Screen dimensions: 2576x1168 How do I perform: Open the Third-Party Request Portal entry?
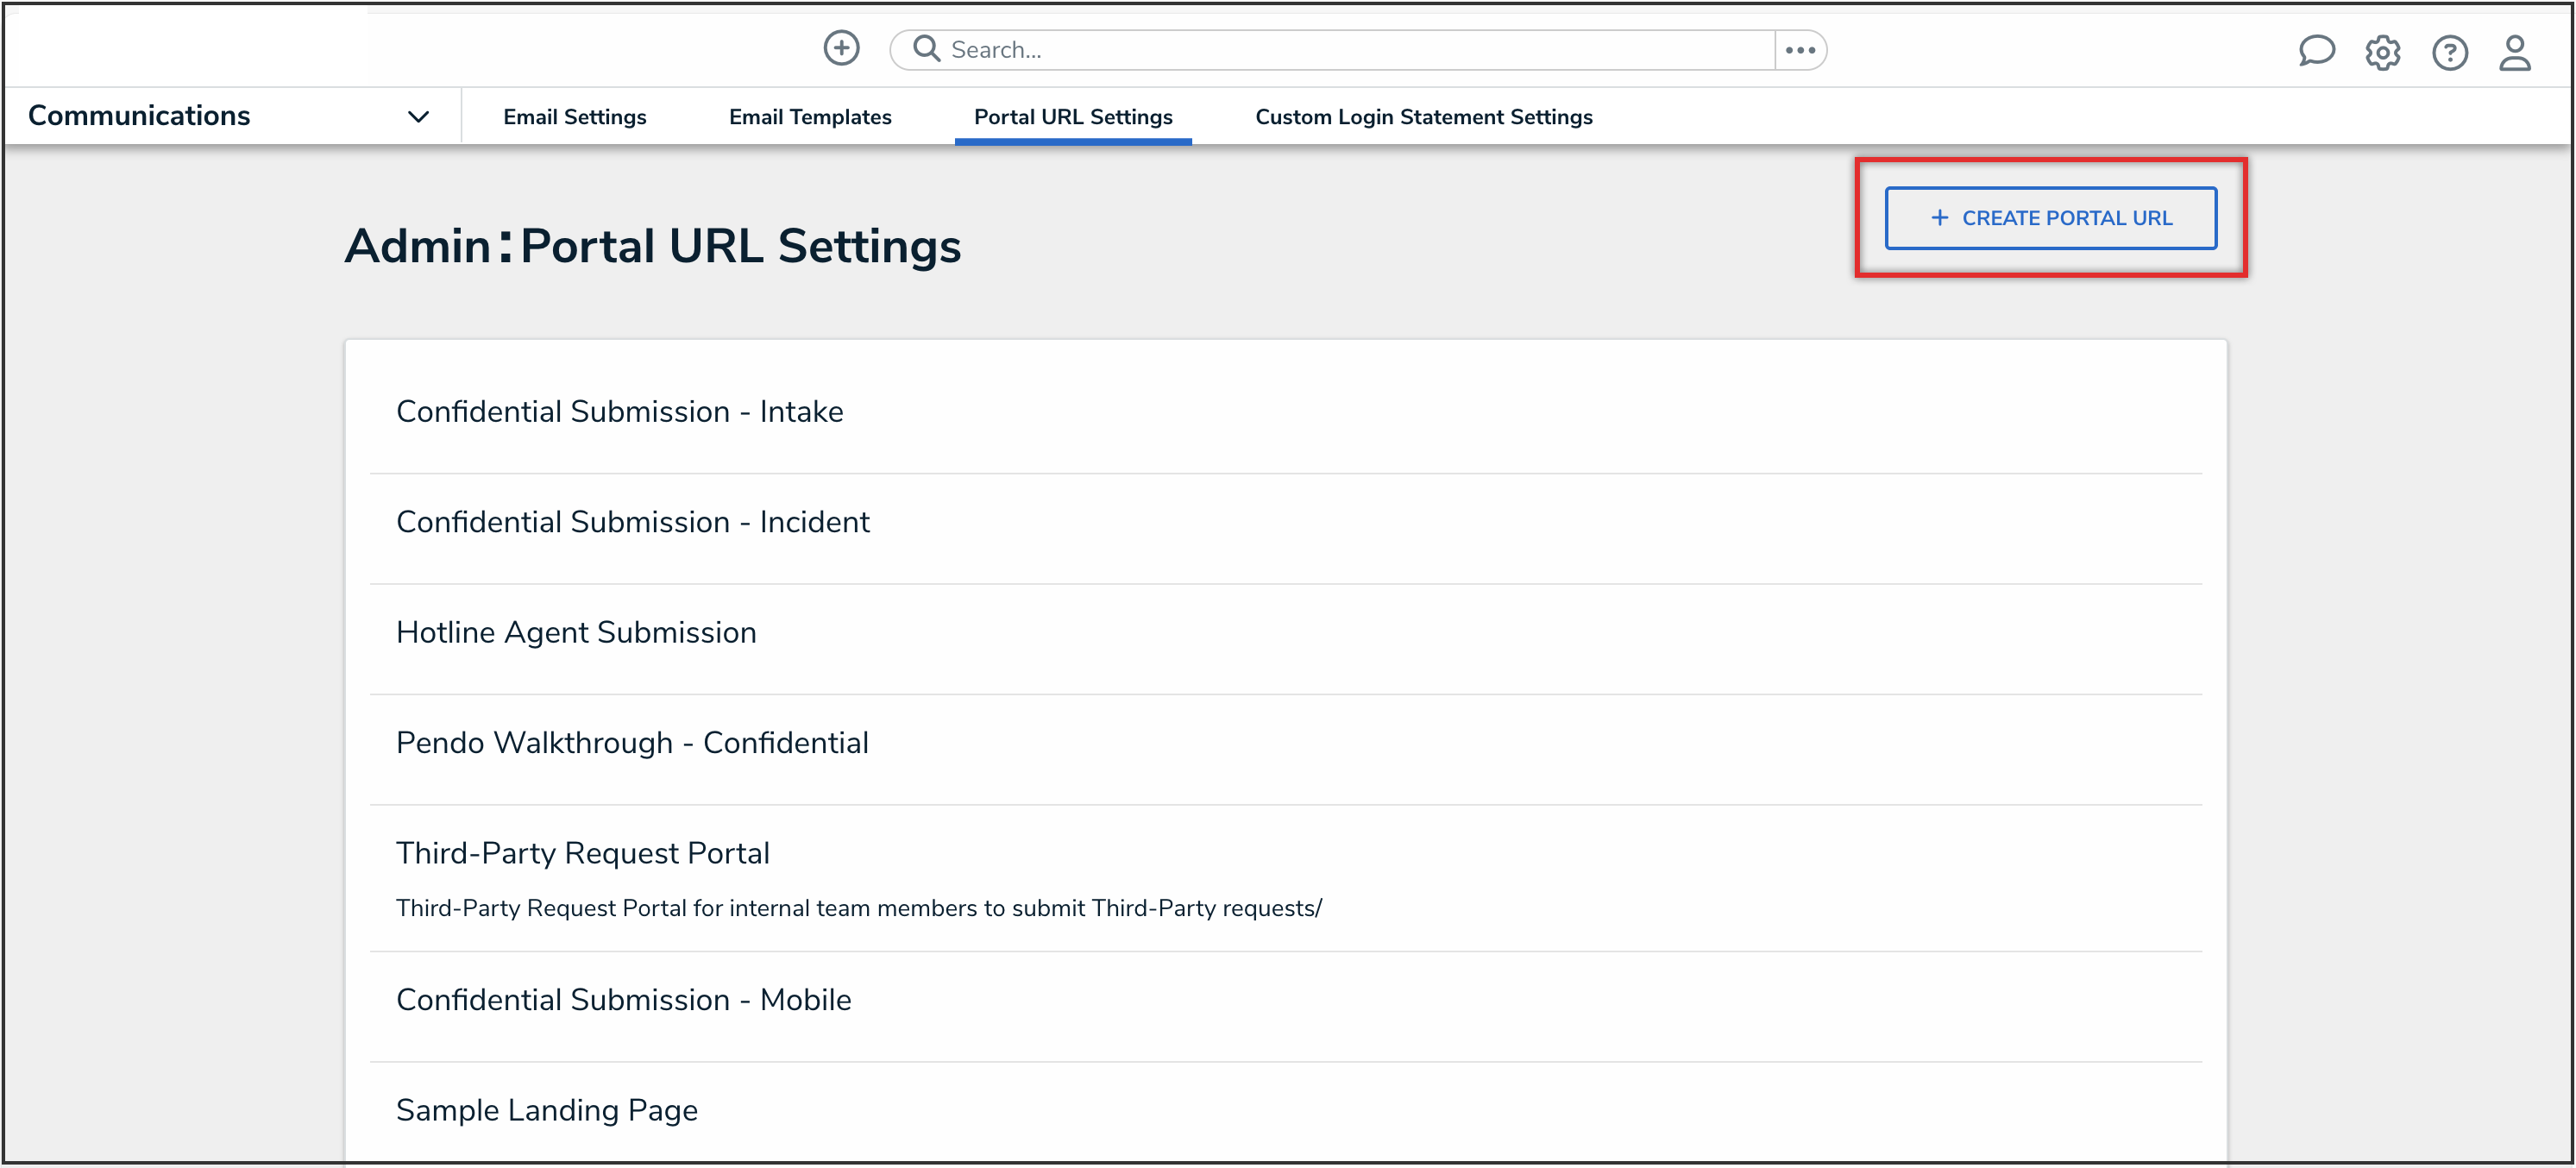(583, 852)
